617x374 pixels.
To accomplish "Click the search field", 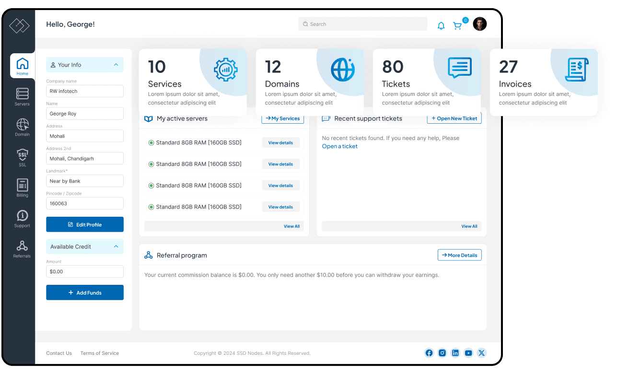I will coord(362,24).
